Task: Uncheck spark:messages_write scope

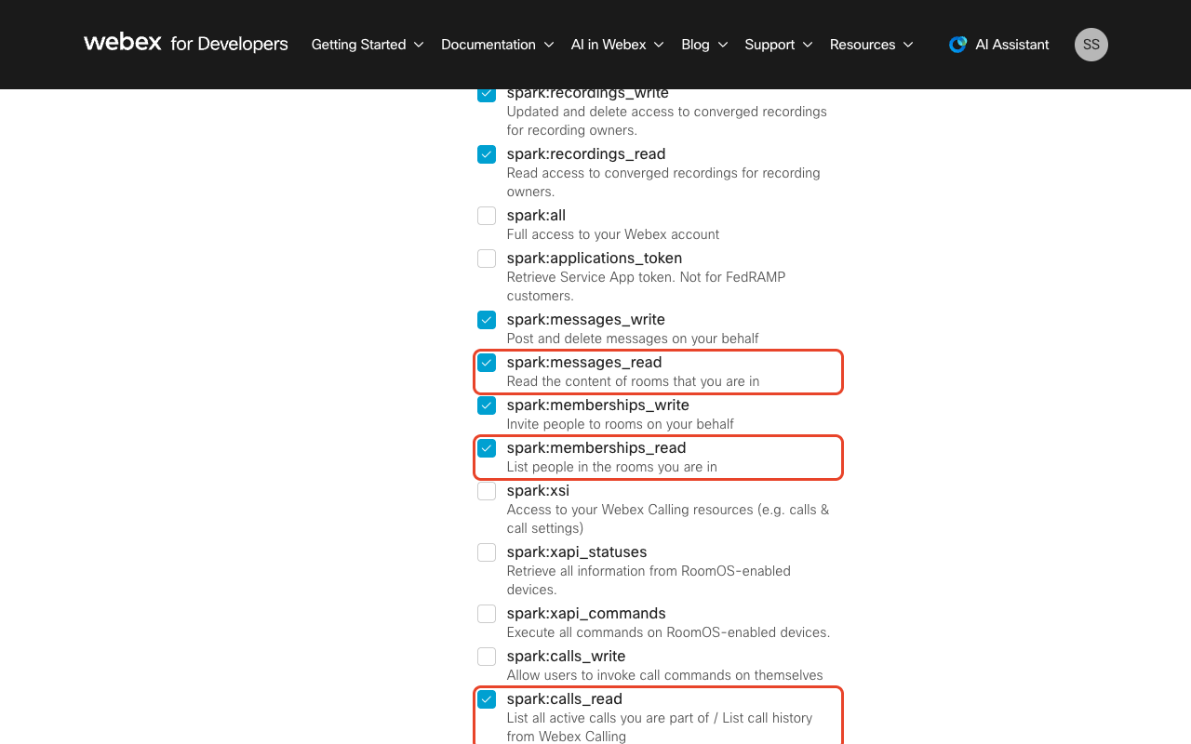Action: click(487, 320)
